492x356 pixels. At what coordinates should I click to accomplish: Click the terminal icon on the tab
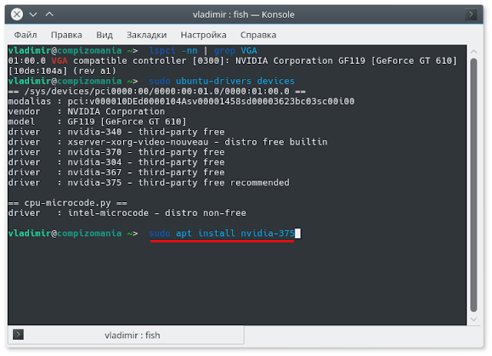(x=18, y=334)
